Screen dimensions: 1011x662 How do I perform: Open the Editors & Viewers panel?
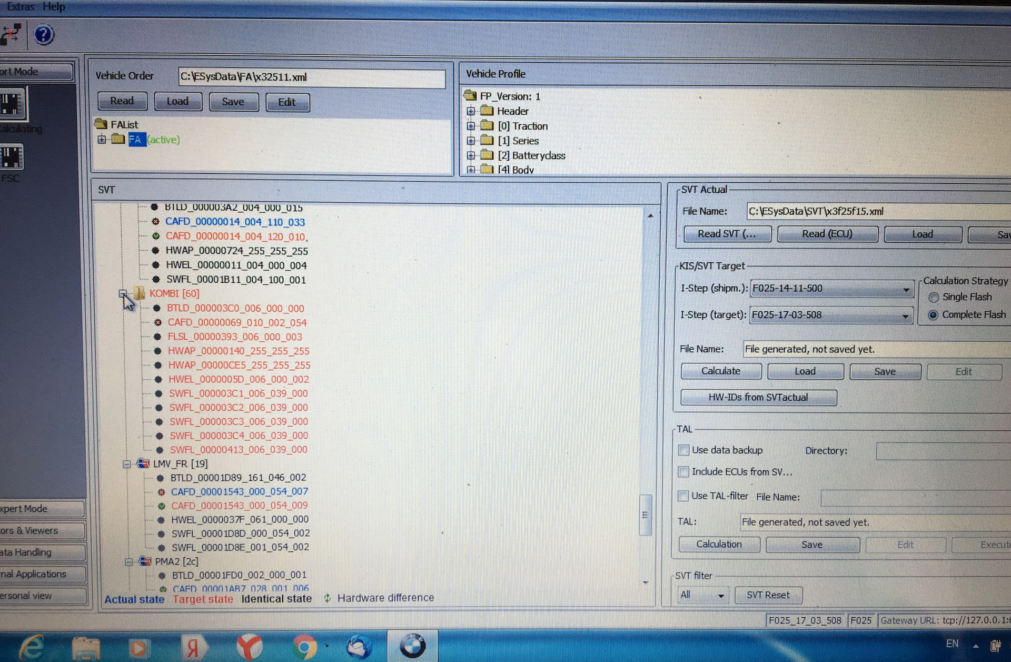[42, 531]
